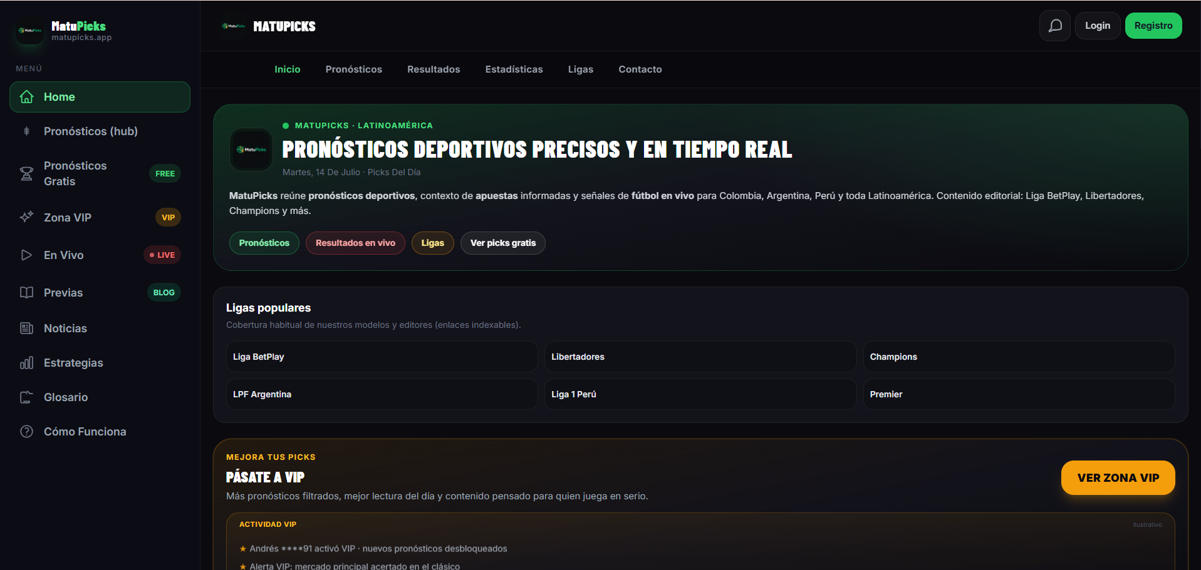Click the bar chart icon for Estrategias
Image resolution: width=1201 pixels, height=570 pixels.
pos(26,363)
